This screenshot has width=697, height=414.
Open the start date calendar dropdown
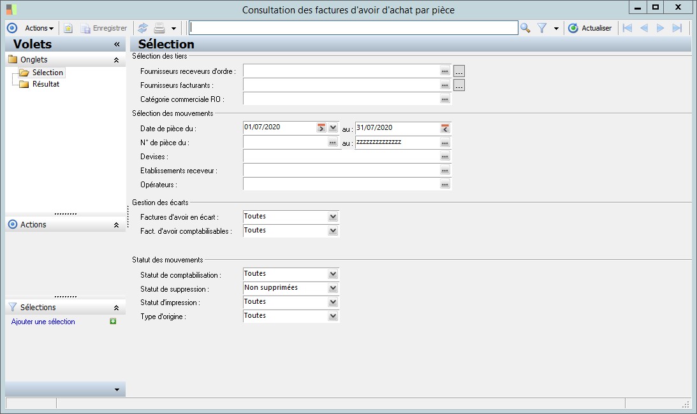[333, 128]
